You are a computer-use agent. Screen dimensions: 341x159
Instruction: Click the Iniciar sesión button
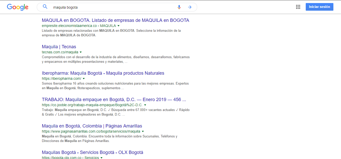coord(319,7)
